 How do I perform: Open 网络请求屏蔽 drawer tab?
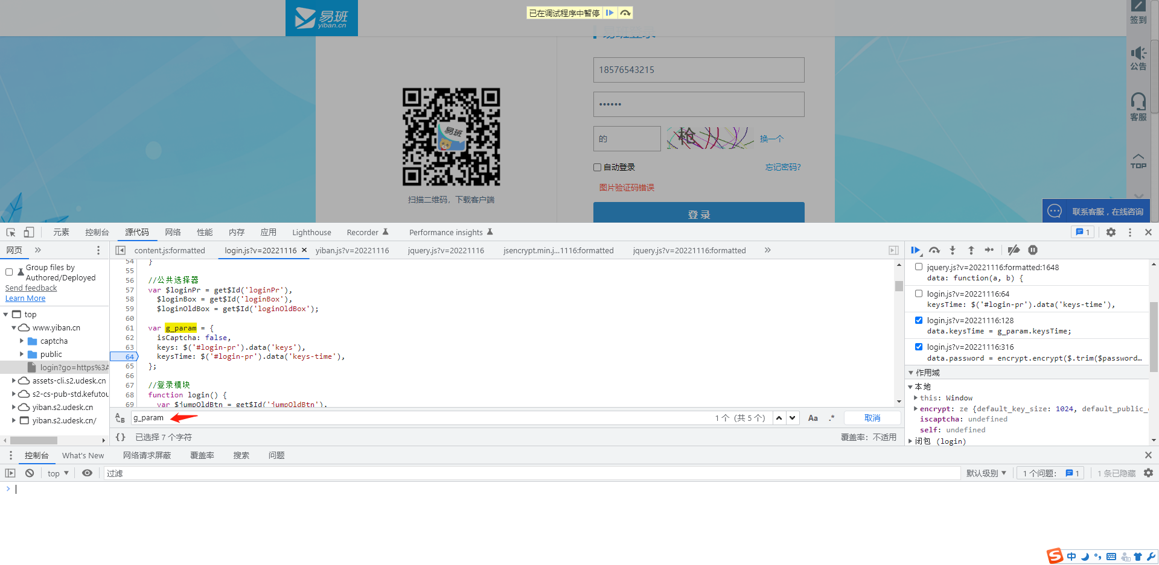click(x=147, y=455)
